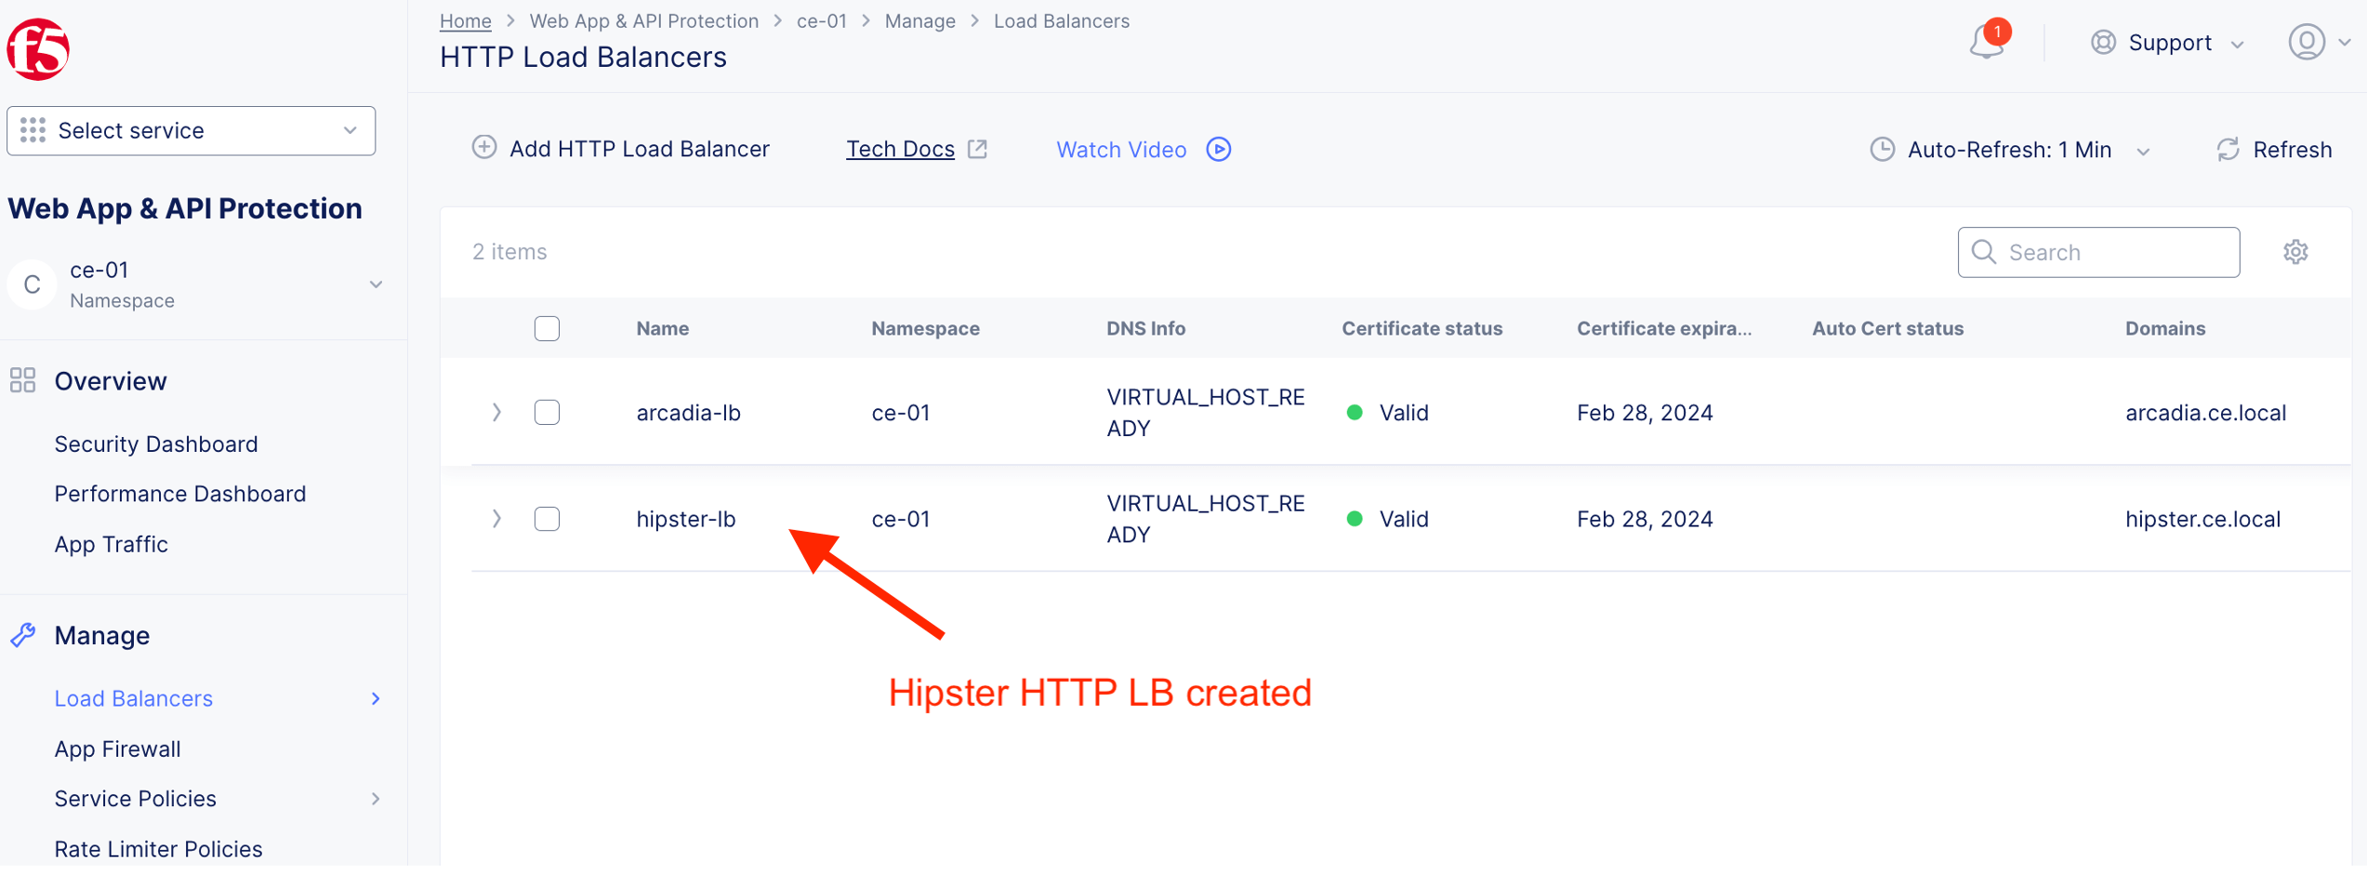The height and width of the screenshot is (887, 2367).
Task: Click the Refresh icon button
Action: pos(2228,150)
